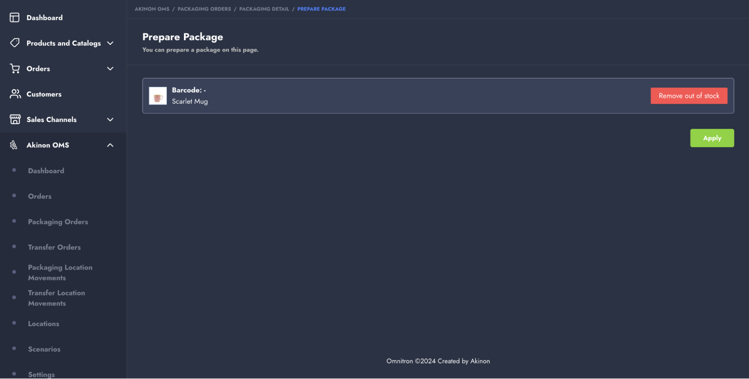
Task: Open Scenarios in the OMS submenu
Action: 44,349
